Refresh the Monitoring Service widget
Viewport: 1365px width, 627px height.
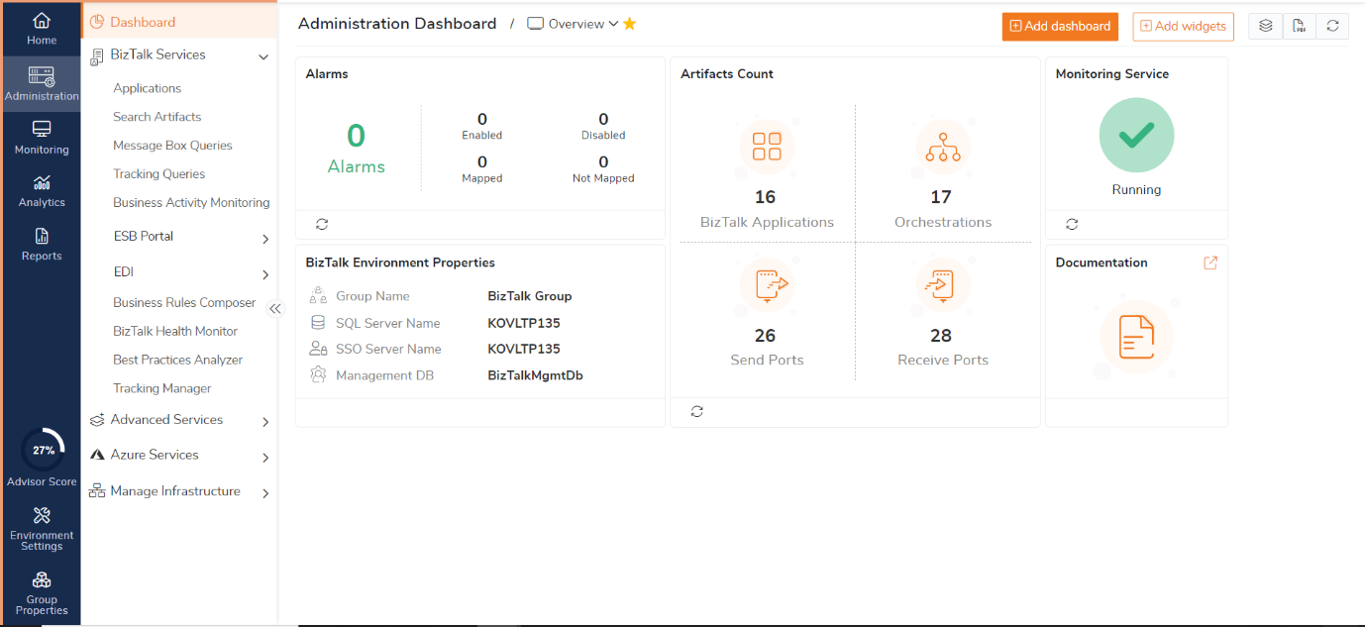coord(1072,225)
